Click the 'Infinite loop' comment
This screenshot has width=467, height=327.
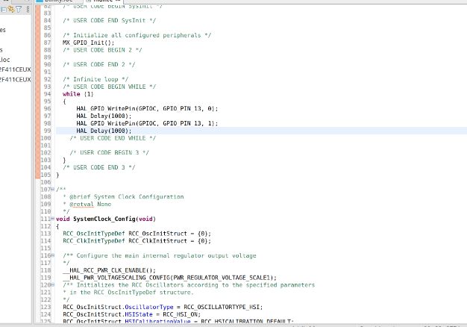click(x=95, y=79)
